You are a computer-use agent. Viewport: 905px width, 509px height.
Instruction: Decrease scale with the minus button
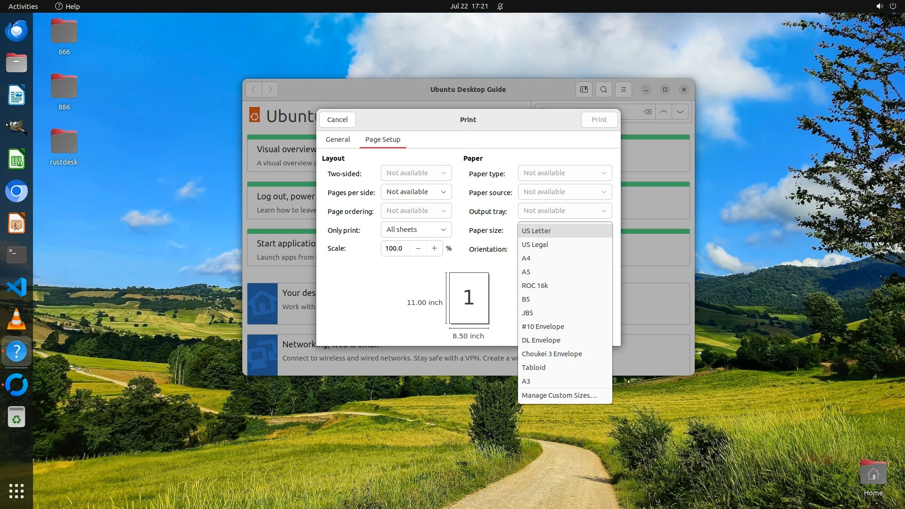click(x=418, y=248)
